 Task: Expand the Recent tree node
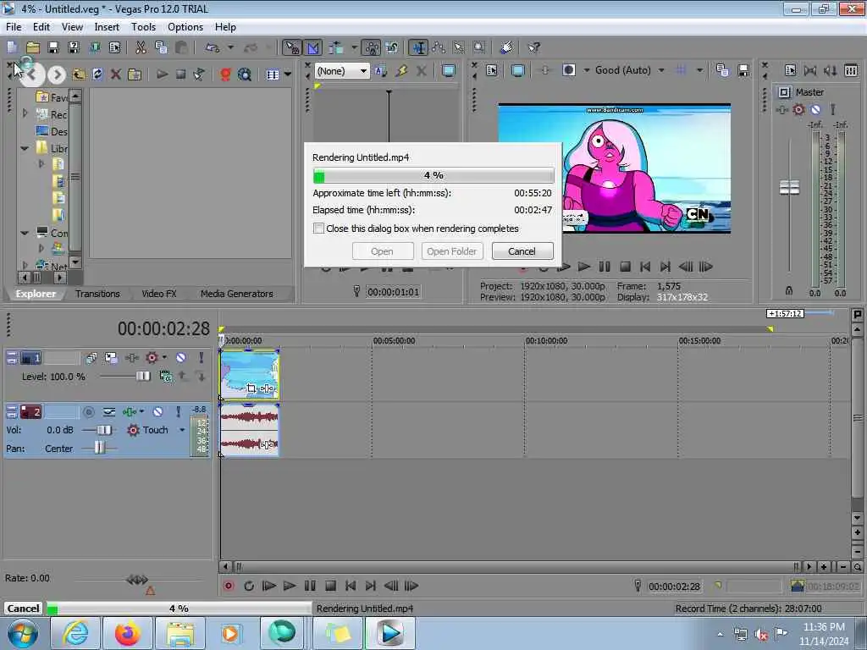point(25,113)
